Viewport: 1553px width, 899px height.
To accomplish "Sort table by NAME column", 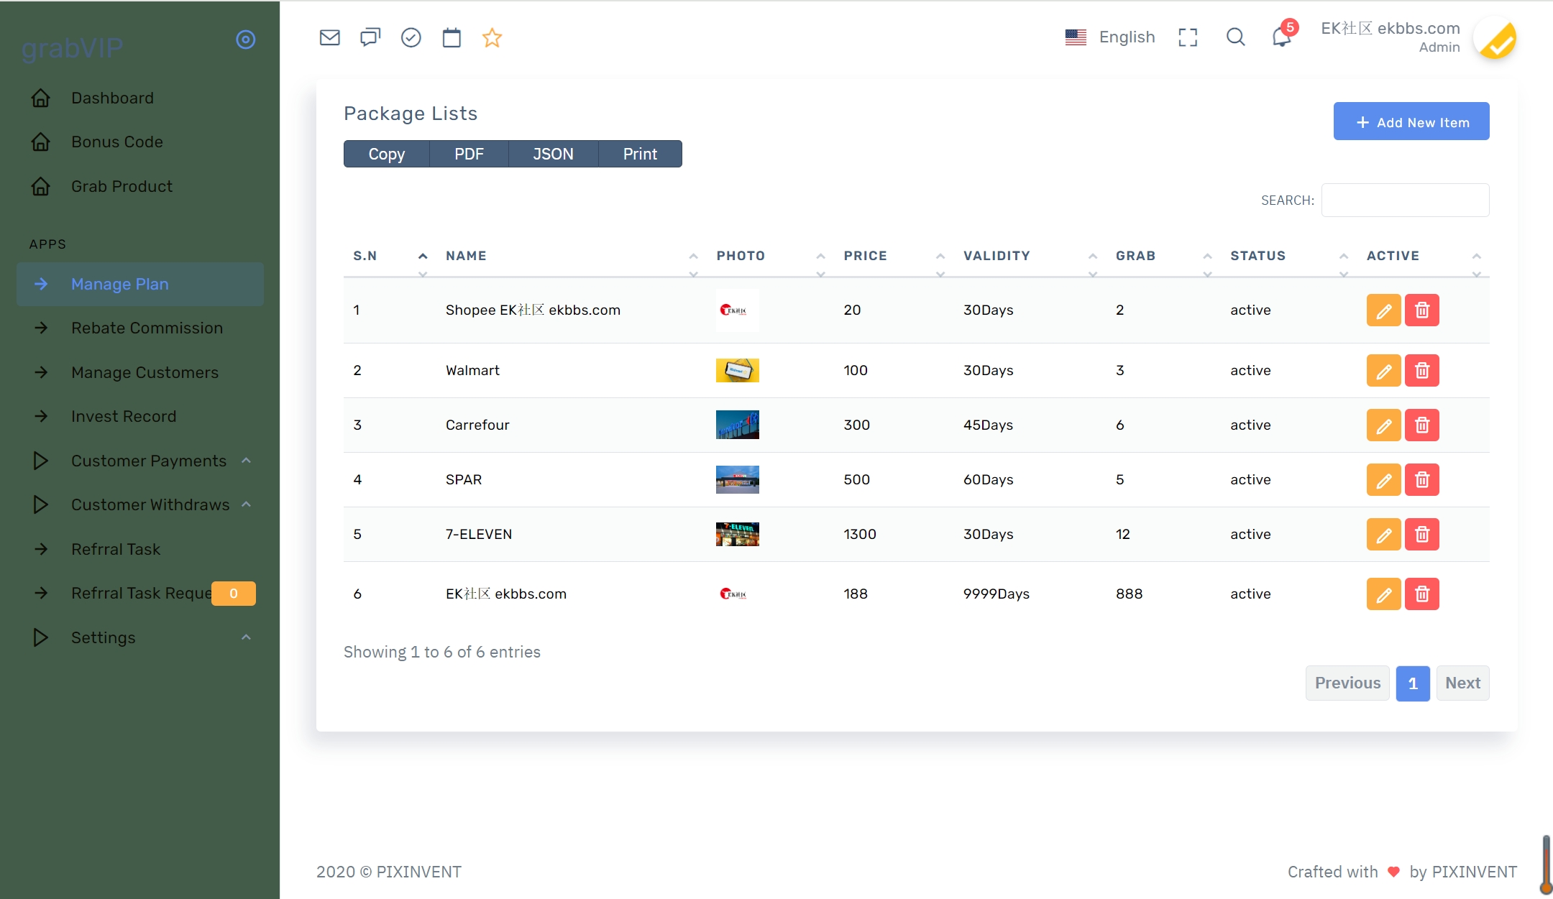I will coord(572,256).
